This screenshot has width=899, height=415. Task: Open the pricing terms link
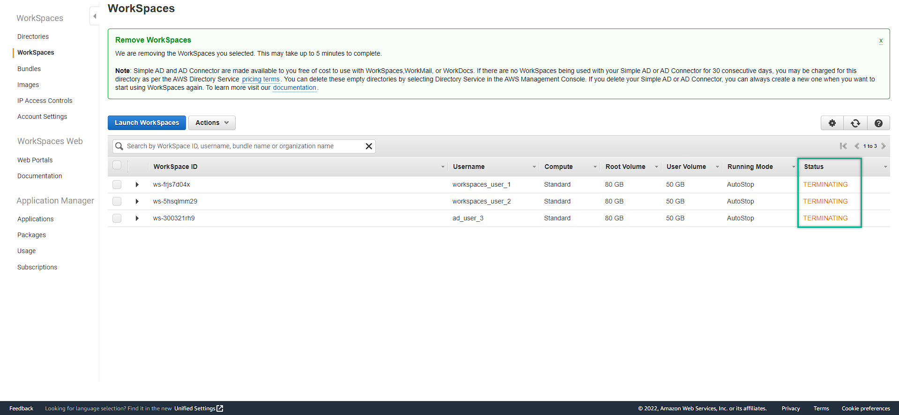[260, 80]
